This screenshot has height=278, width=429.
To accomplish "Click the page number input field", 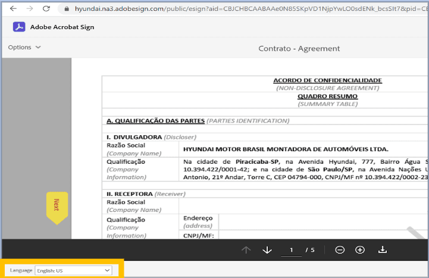I will (292, 250).
